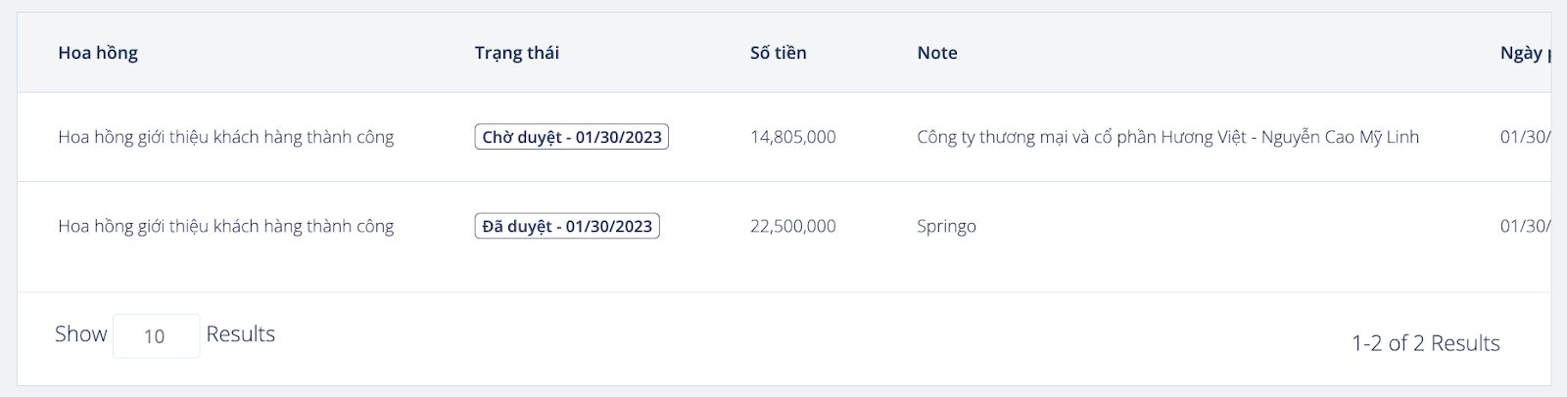This screenshot has height=397, width=1567.
Task: Open the Đã duyệt - 01/30/2023 status badge
Action: 567,226
